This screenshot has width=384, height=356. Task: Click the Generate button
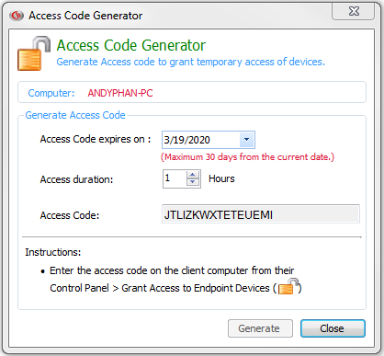click(260, 328)
